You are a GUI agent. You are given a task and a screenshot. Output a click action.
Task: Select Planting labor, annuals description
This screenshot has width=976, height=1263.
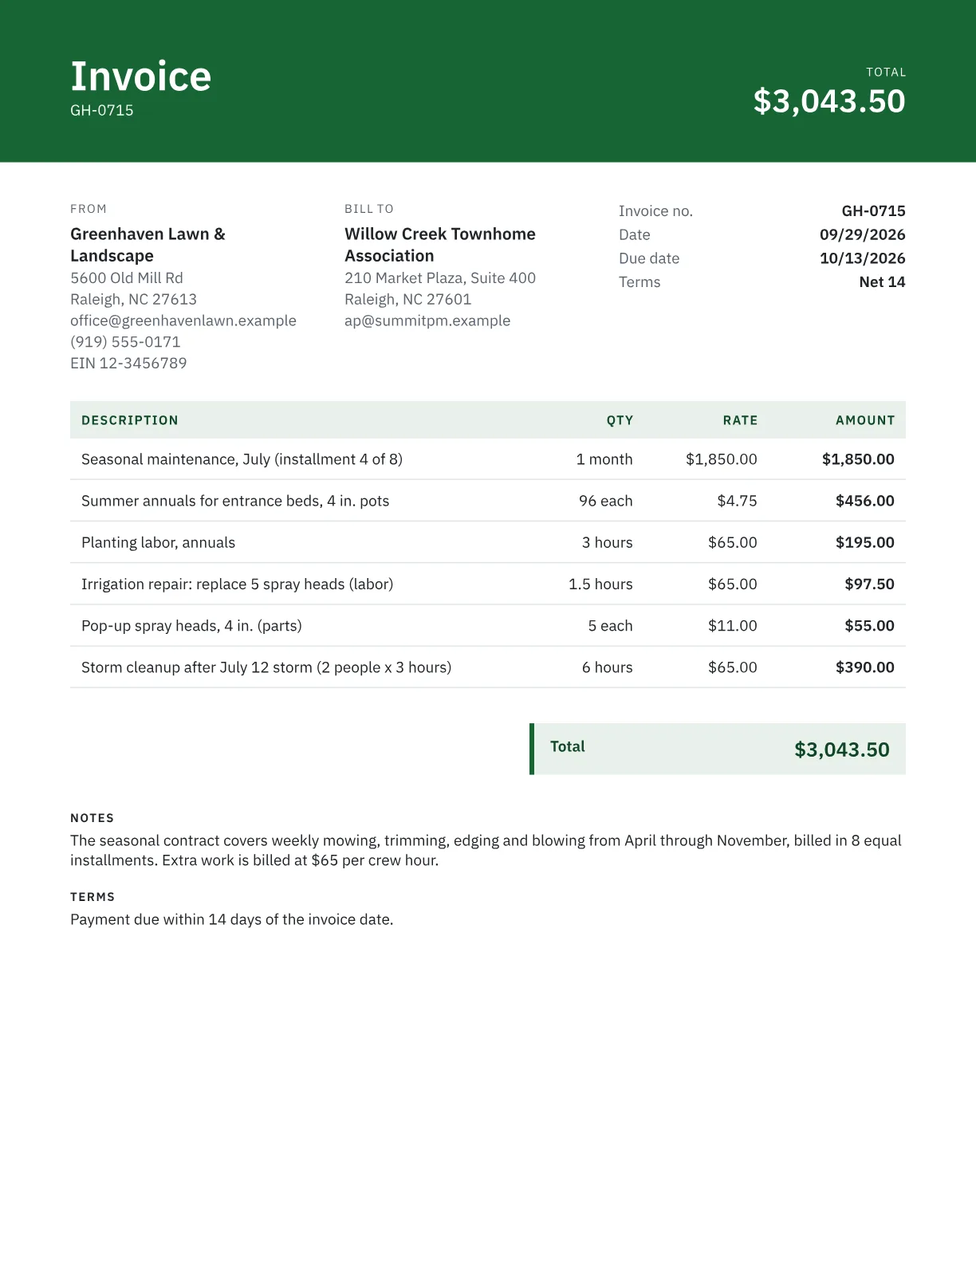(x=158, y=542)
